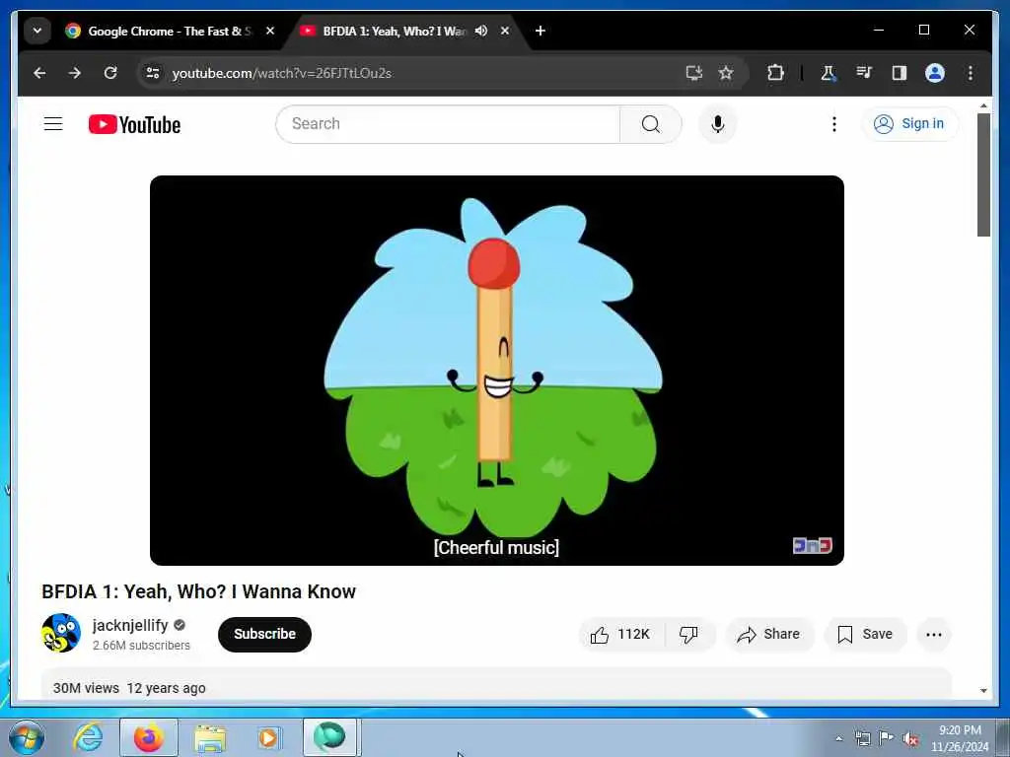Click the jacknjellify channel avatar
Screen dimensions: 1010x757
pos(61,633)
